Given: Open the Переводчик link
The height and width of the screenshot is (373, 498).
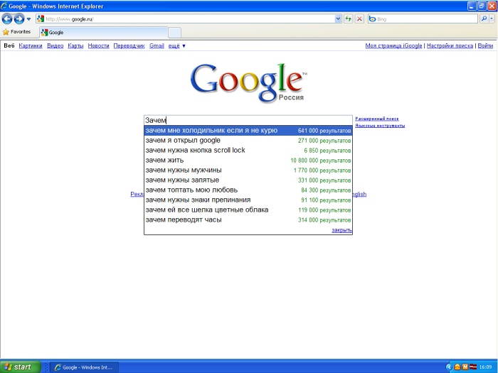Looking at the screenshot, I should pyautogui.click(x=129, y=45).
